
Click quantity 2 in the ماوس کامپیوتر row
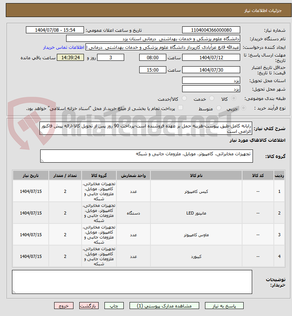click(x=65, y=235)
